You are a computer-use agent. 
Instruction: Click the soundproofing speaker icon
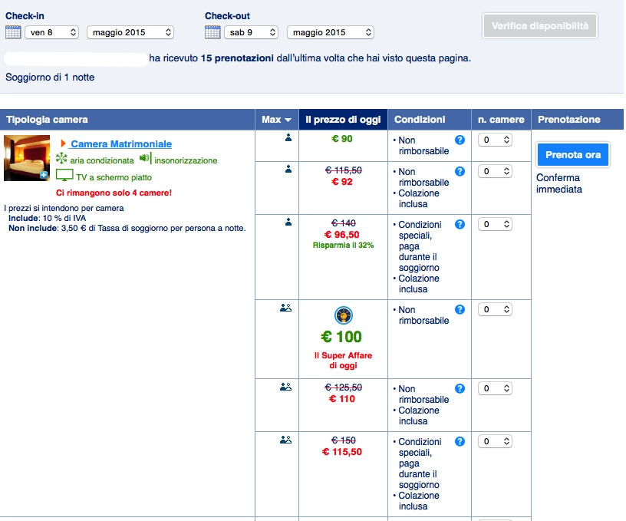click(x=145, y=159)
